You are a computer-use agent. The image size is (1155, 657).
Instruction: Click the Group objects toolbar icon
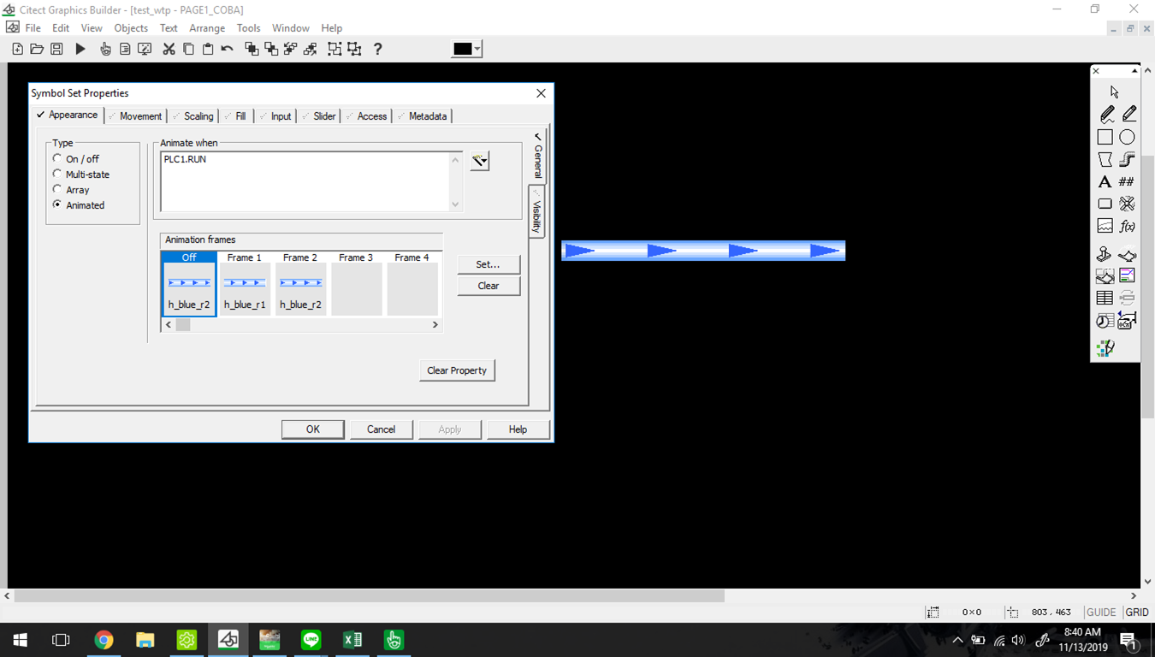coord(335,50)
